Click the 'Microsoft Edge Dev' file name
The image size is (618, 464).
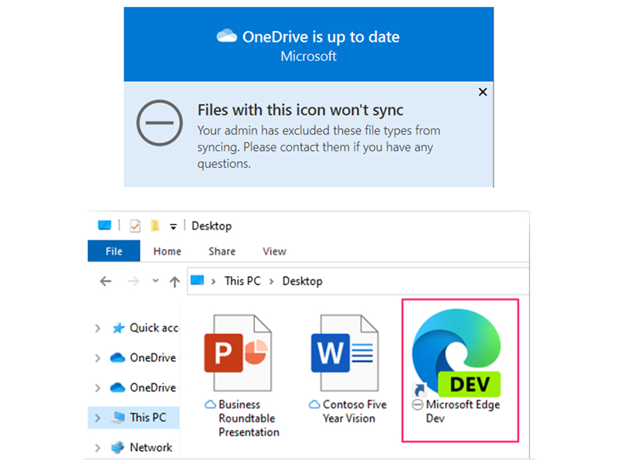(x=463, y=411)
